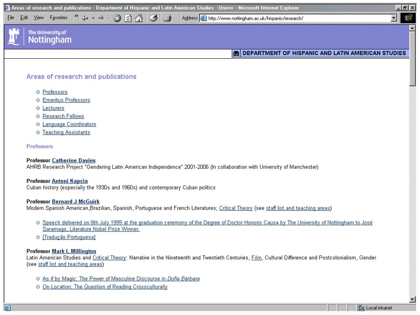420x315 pixels.
Task: Go to the Home page icon
Action: tap(139, 18)
